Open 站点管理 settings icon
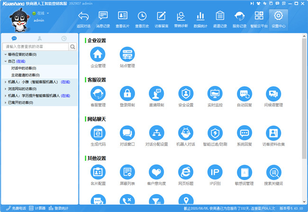 coord(127,54)
